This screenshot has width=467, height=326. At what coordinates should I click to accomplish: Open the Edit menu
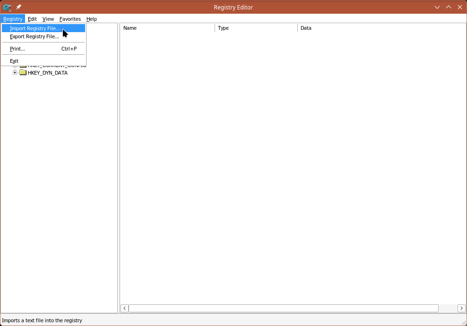(32, 19)
